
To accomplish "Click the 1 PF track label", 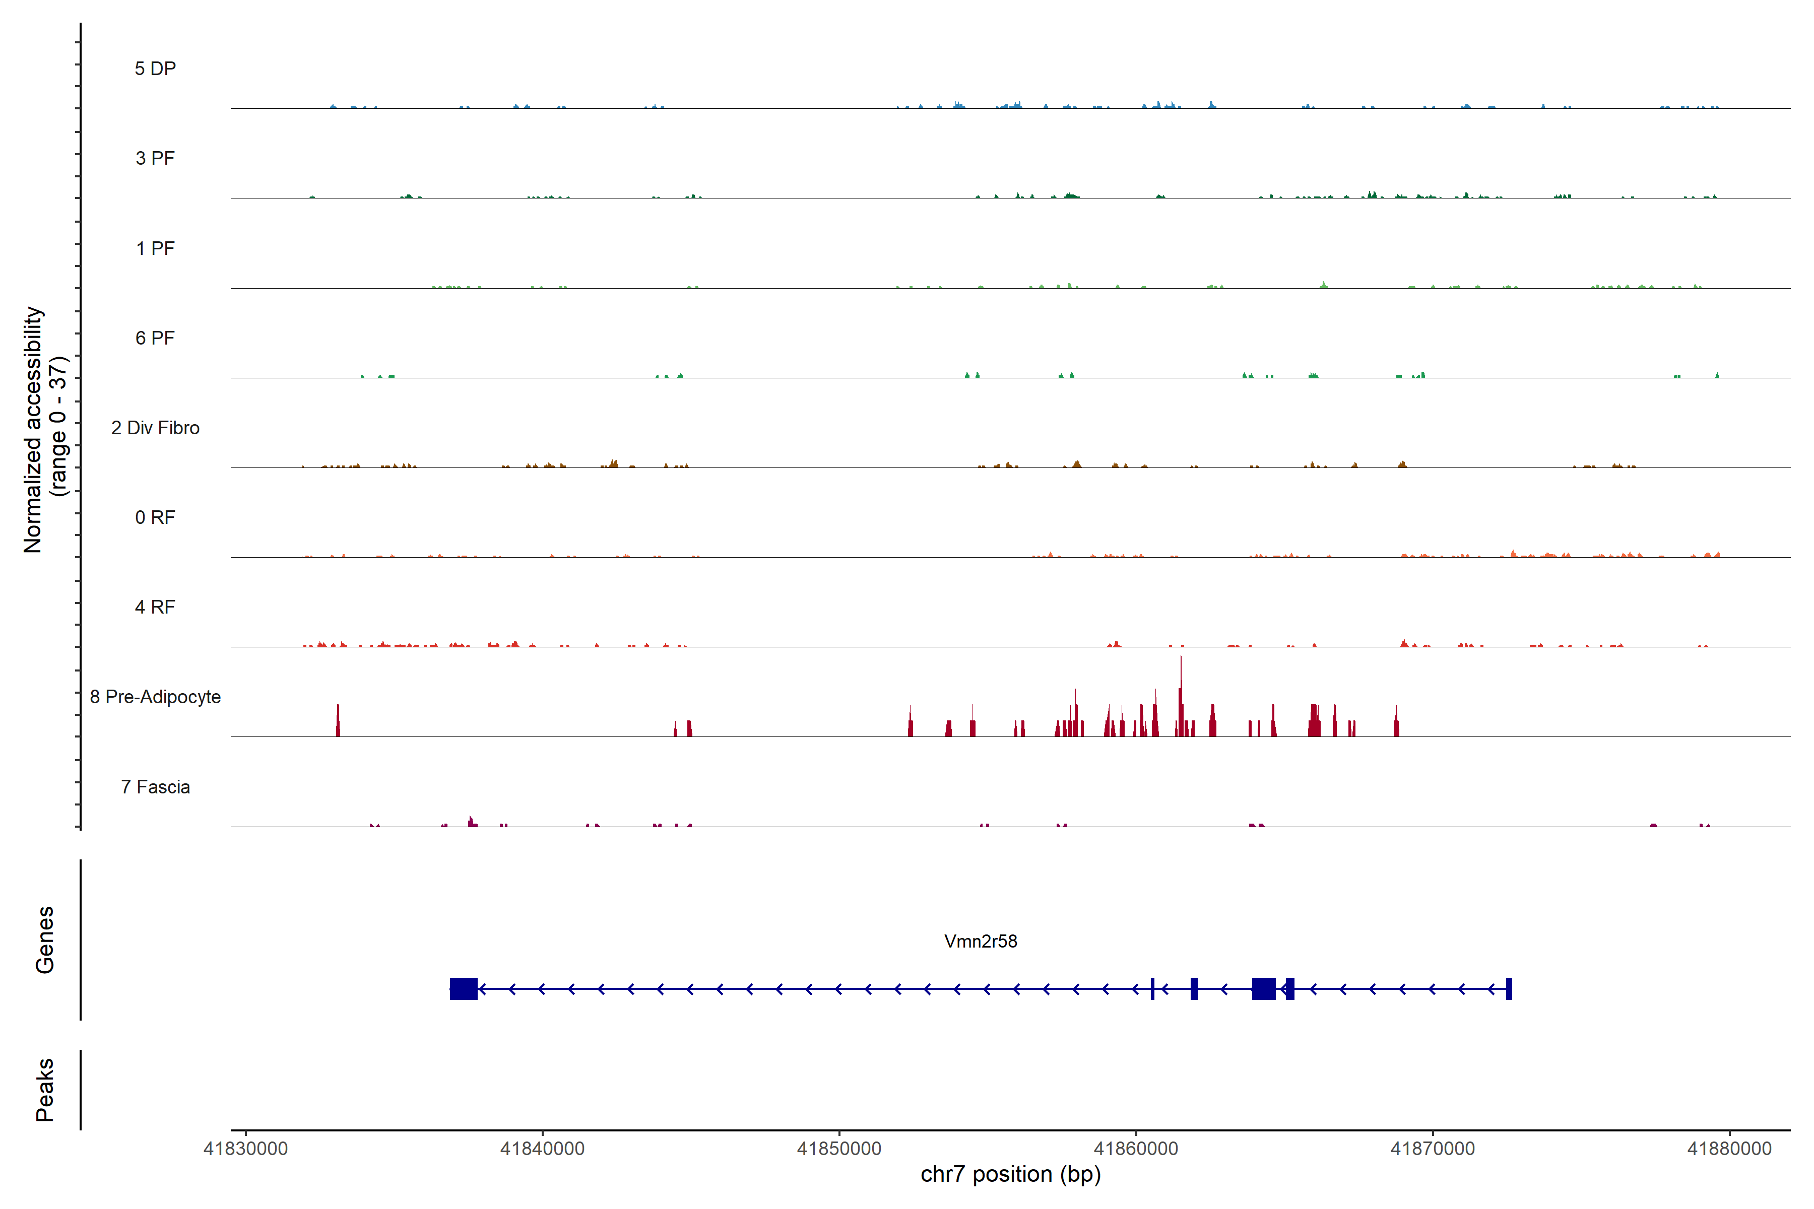I will pos(155,248).
